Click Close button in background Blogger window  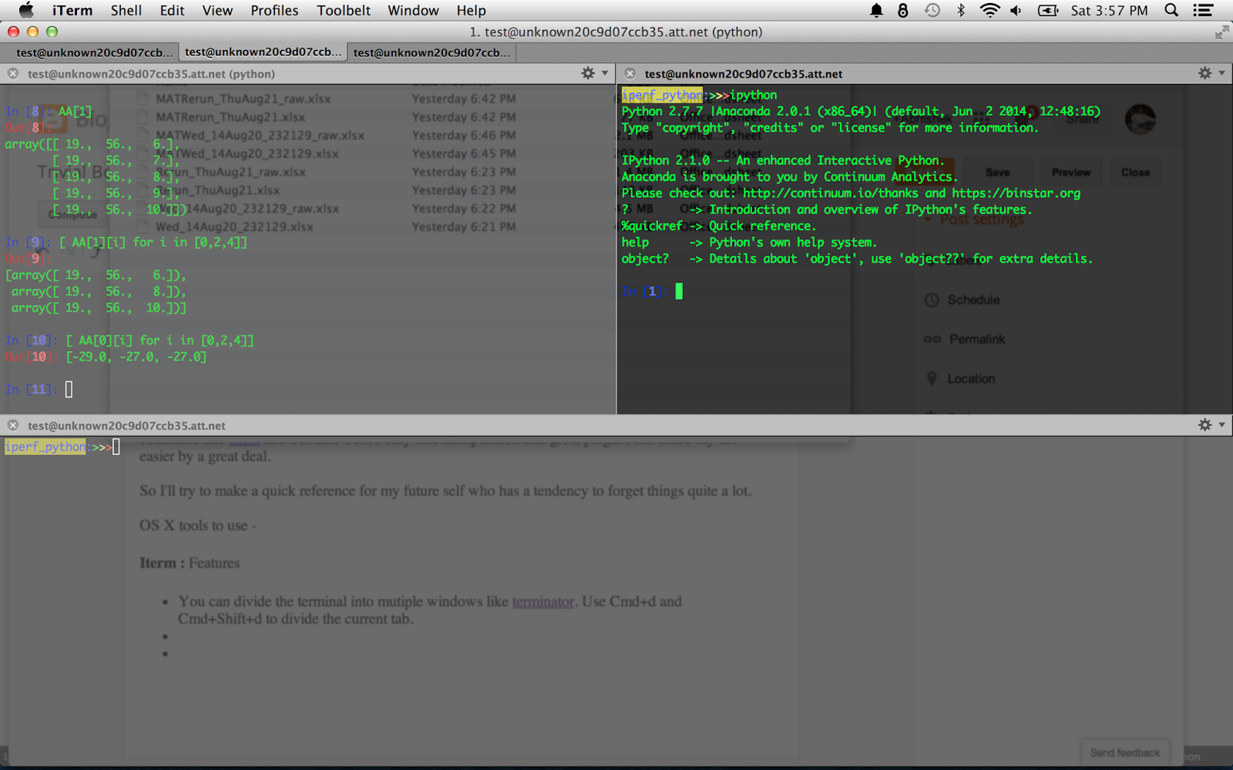coord(1135,172)
